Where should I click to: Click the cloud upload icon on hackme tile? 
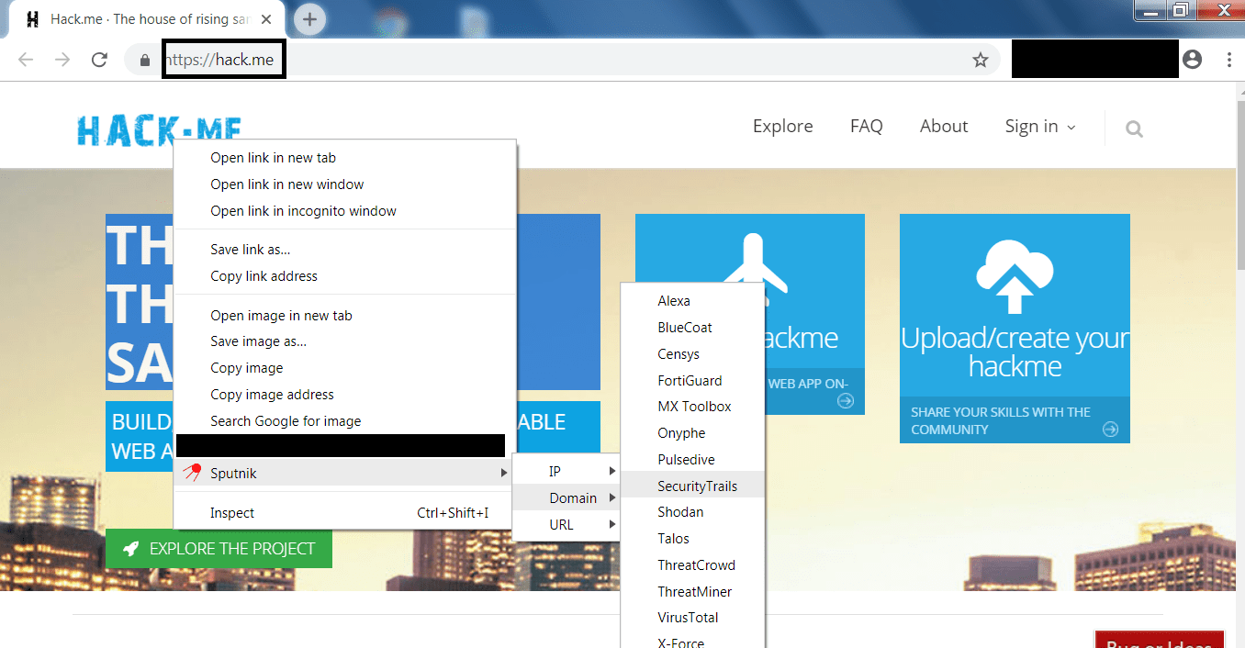pos(1015,271)
